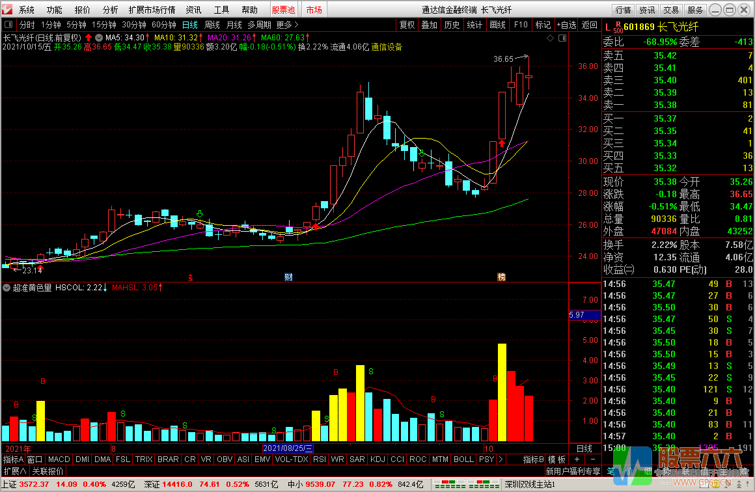This screenshot has height=492, width=755.
Task: Click the 画线 drawing tool button
Action: (497, 25)
